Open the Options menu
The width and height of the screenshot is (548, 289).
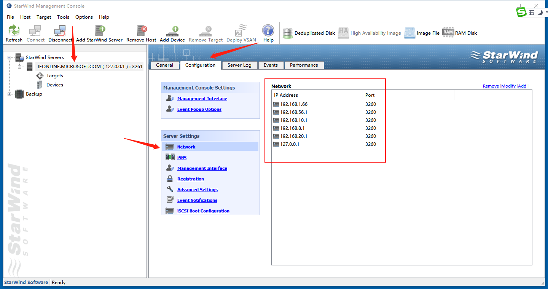[84, 17]
